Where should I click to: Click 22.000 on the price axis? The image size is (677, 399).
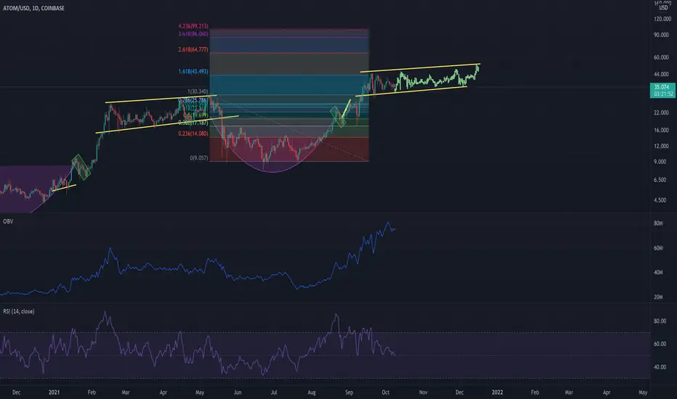(x=662, y=113)
